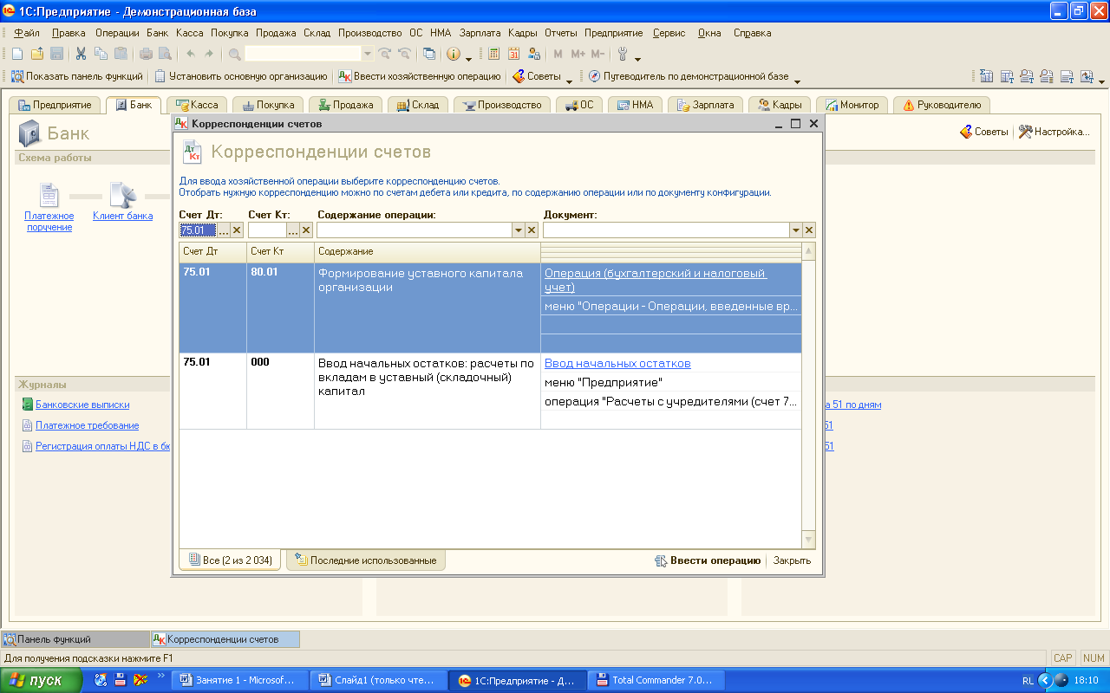1110x693 pixels.
Task: Switch to the Производство tab
Action: tap(502, 105)
